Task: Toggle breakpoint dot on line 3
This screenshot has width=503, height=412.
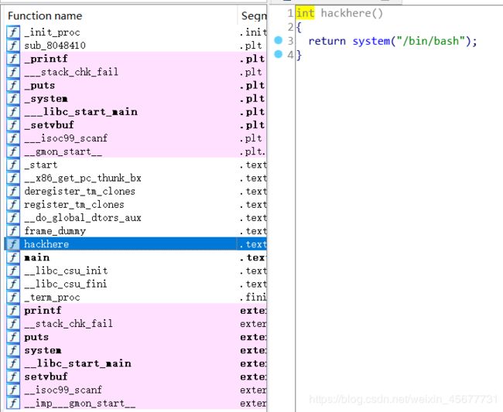Action: coord(278,40)
